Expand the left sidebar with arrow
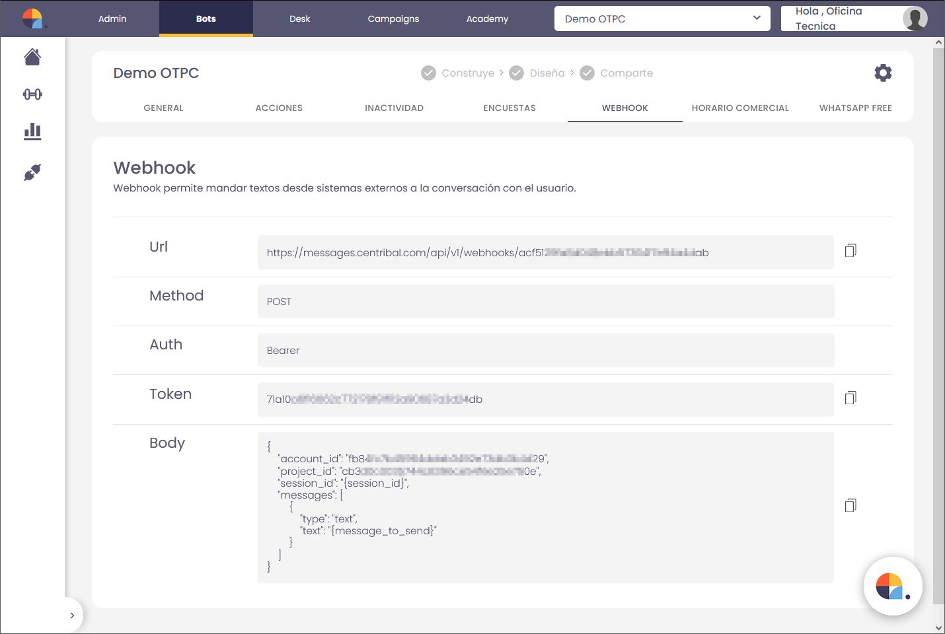Viewport: 945px width, 634px height. 72,616
